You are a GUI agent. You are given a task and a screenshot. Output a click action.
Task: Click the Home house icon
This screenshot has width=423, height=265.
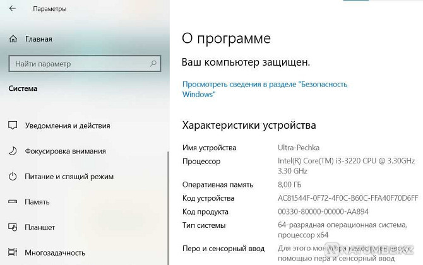tap(13, 39)
